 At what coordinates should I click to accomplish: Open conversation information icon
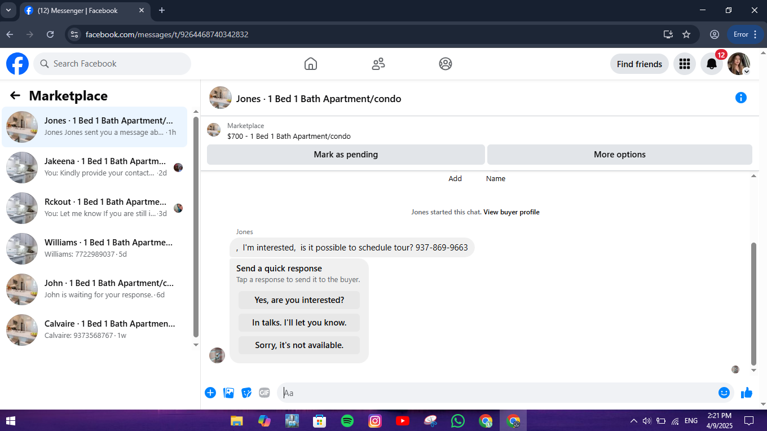(x=741, y=98)
